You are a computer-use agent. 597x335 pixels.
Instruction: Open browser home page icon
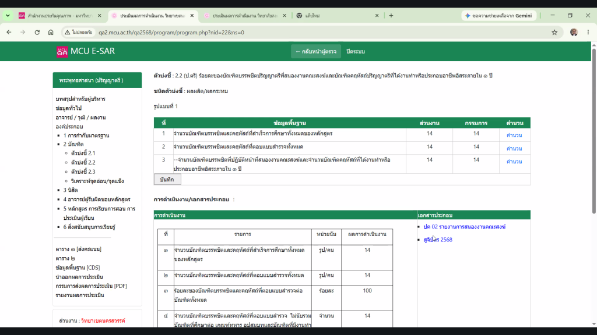(x=51, y=33)
